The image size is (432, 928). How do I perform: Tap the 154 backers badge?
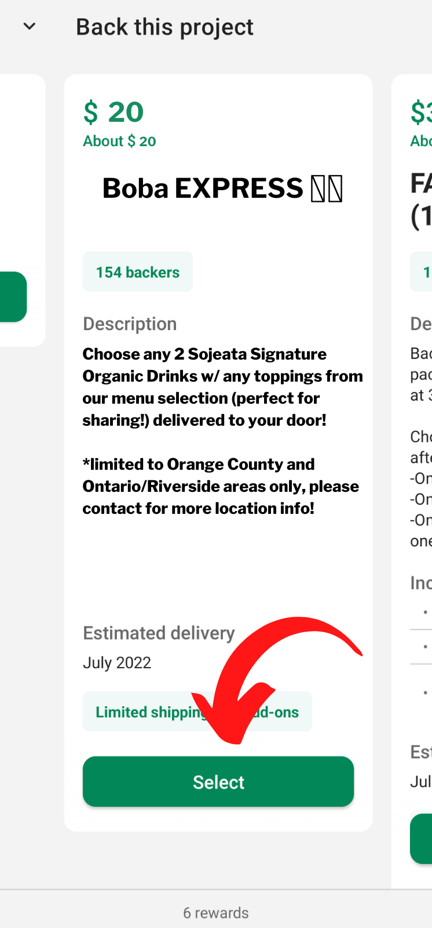[138, 272]
